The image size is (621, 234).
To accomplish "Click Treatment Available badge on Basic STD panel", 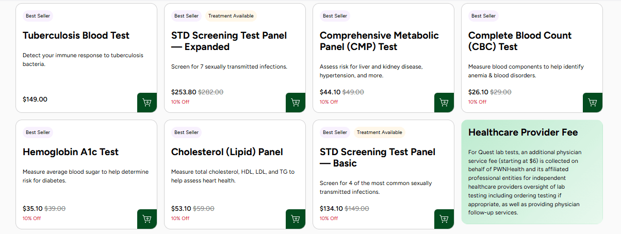I will (x=380, y=132).
